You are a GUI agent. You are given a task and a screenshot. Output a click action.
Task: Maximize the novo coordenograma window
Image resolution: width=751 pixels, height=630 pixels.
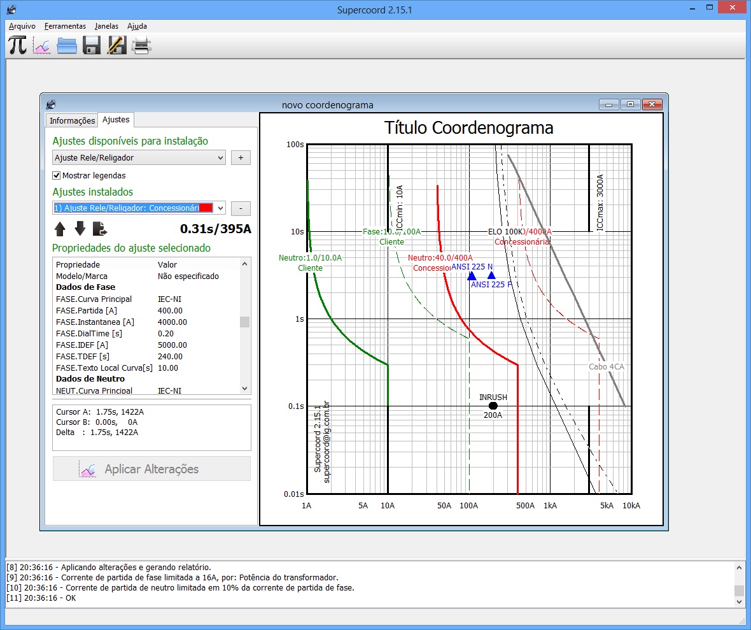[x=630, y=104]
